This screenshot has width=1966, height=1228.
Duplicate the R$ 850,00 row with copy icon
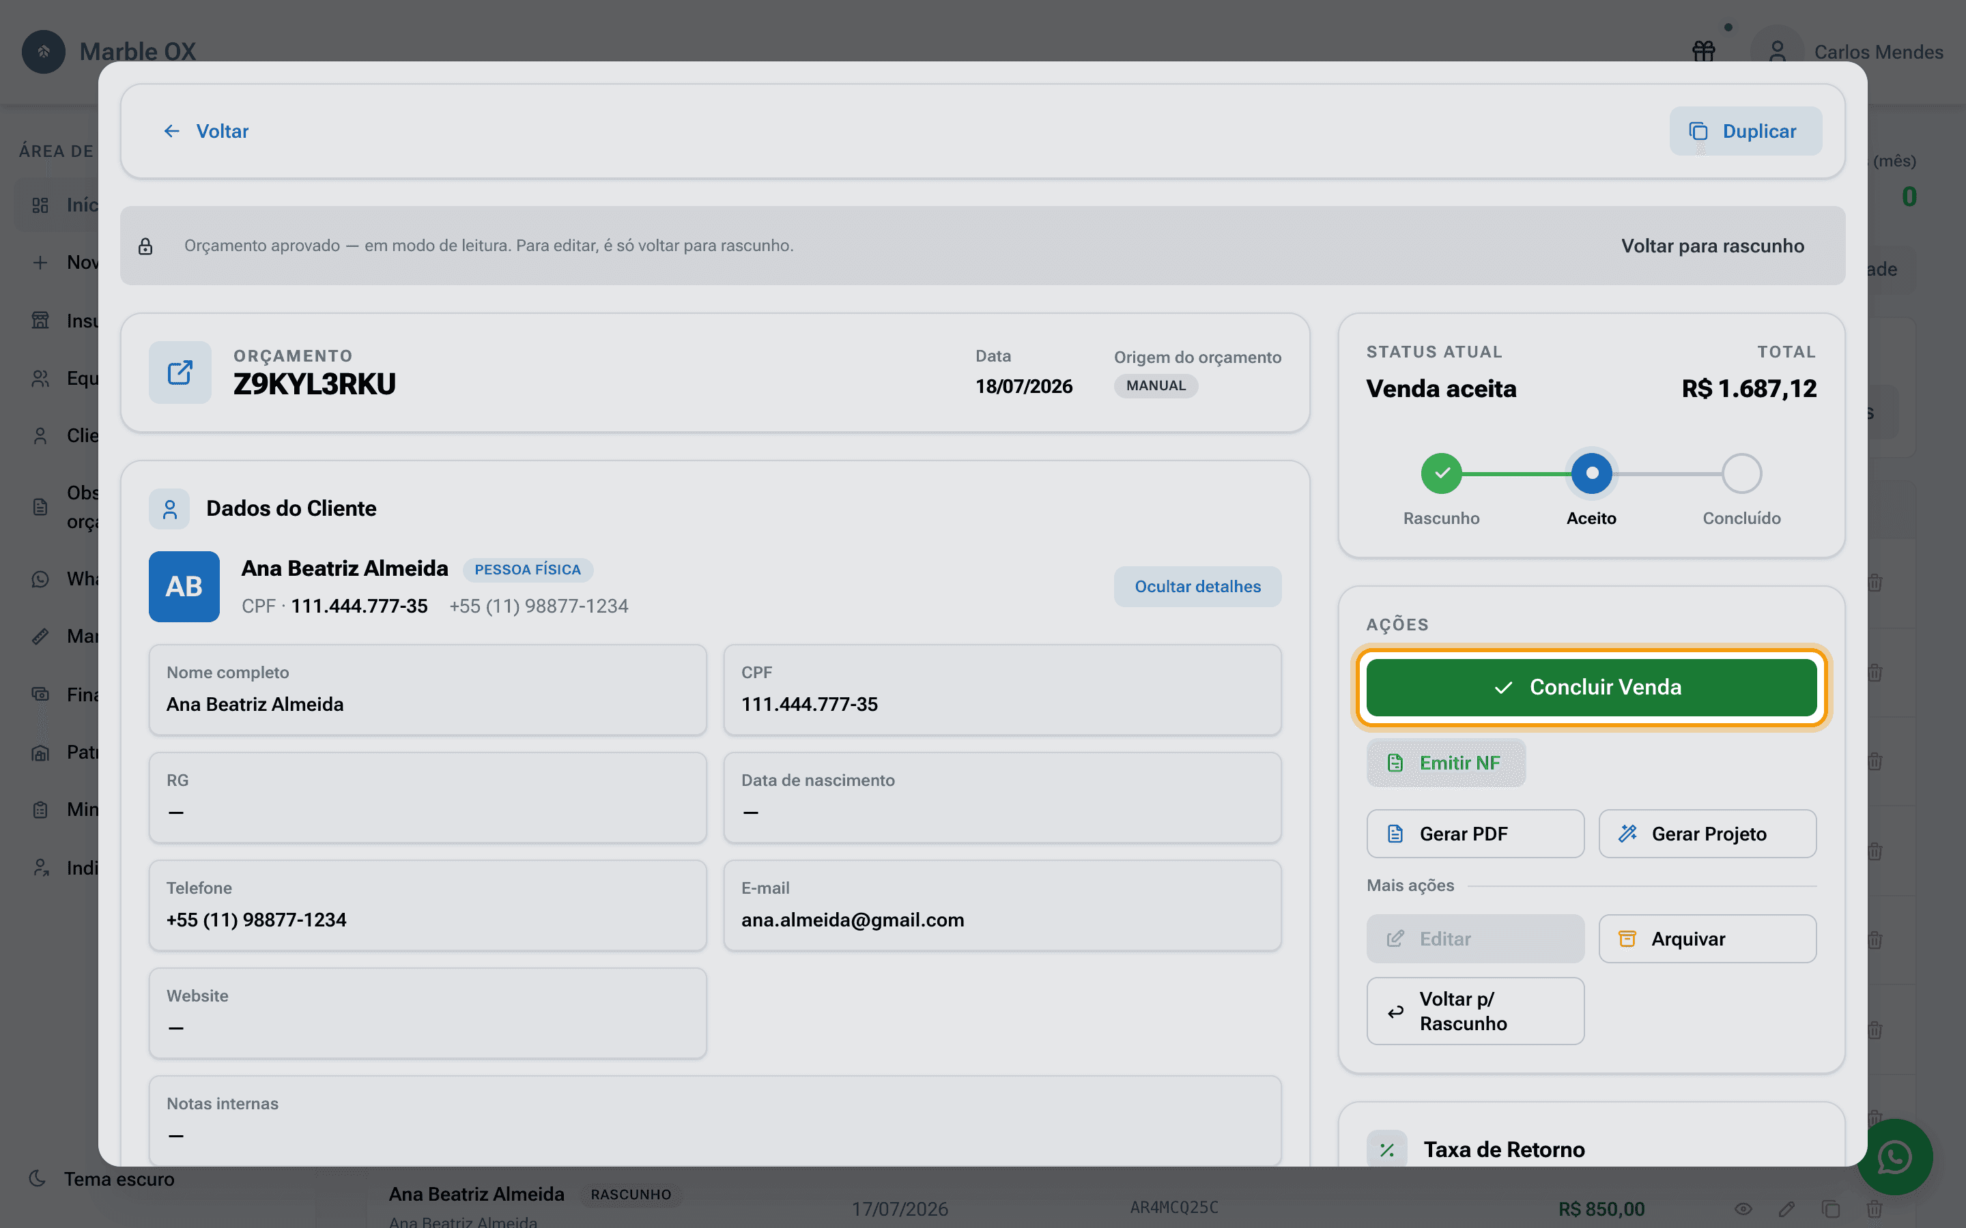click(1830, 1208)
